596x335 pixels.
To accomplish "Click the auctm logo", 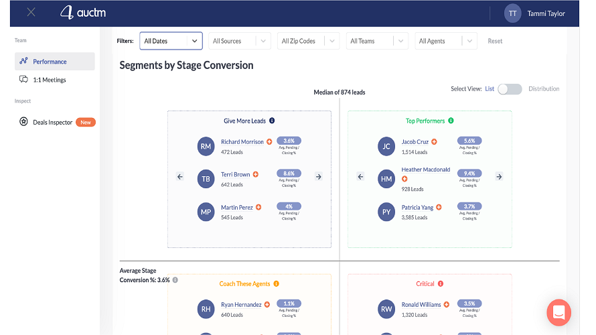I will click(x=83, y=13).
